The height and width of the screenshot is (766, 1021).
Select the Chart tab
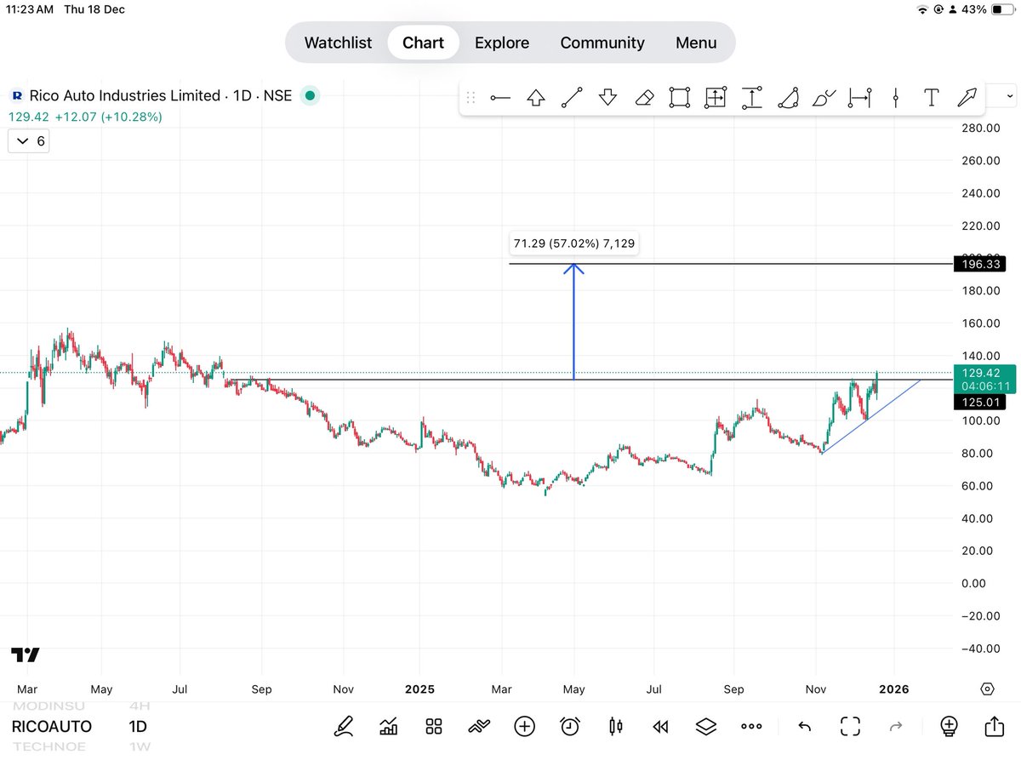pyautogui.click(x=423, y=43)
